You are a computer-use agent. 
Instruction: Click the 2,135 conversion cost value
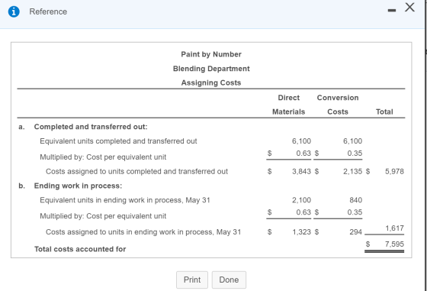pyautogui.click(x=352, y=172)
